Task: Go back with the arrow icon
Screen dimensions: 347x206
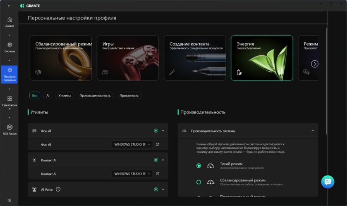Action: coord(9,6)
